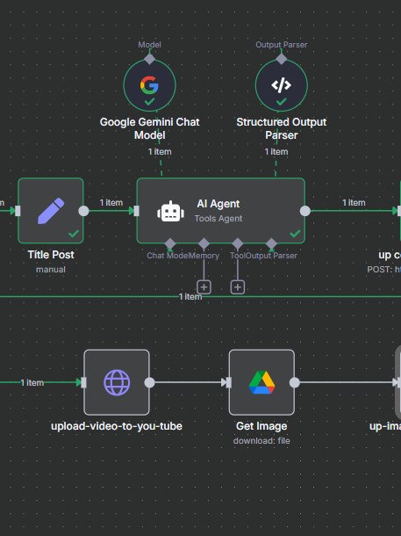Click the green checkmark on AI Agent node
Image resolution: width=401 pixels, height=536 pixels.
(x=295, y=234)
